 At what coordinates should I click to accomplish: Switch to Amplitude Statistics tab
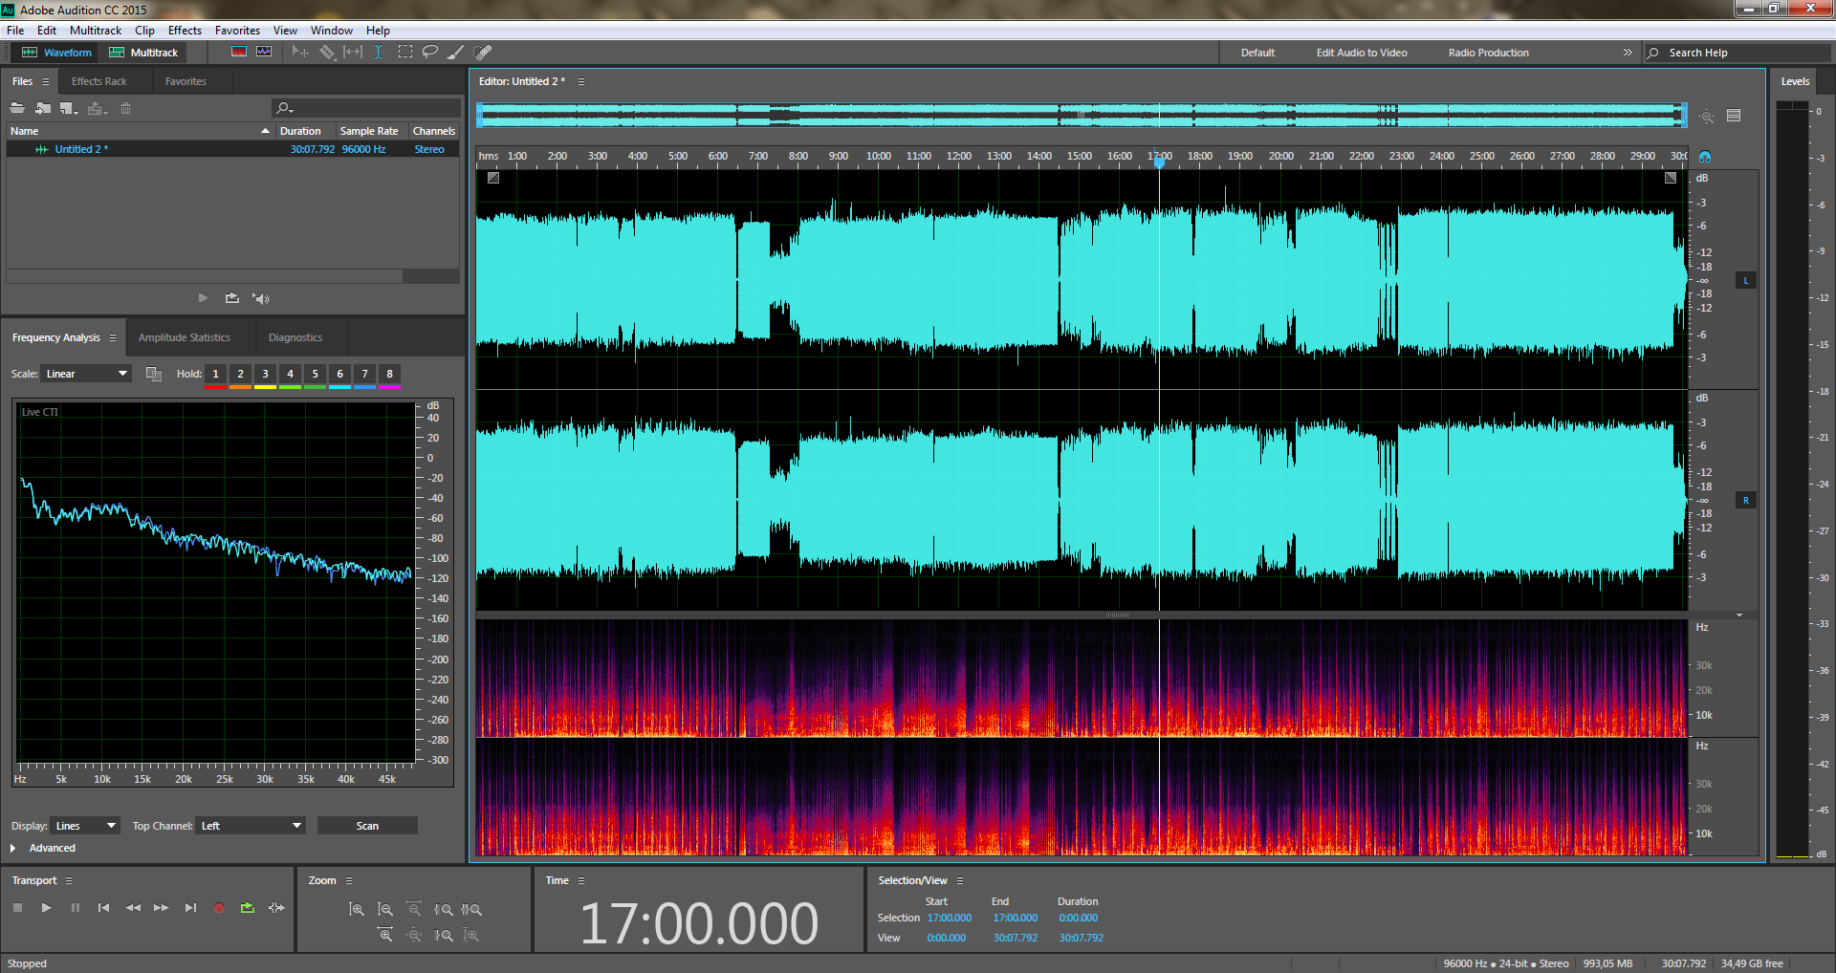pos(185,337)
